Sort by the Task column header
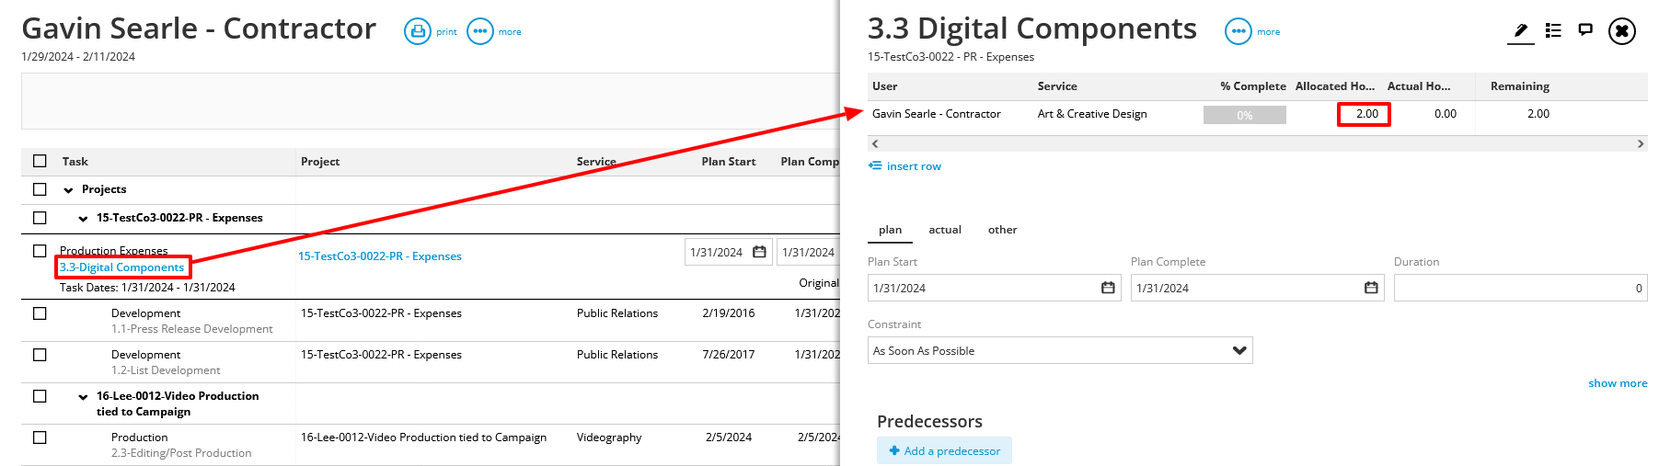 coord(75,162)
